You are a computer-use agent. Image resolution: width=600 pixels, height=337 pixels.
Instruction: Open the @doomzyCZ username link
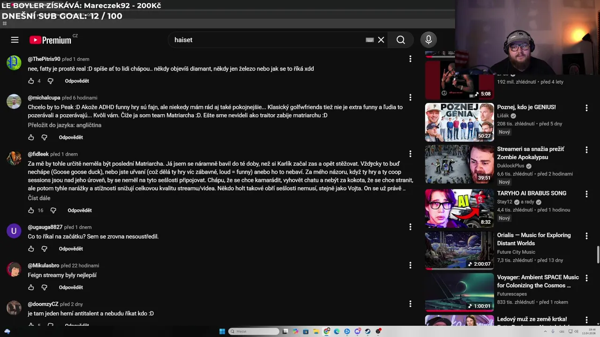pos(43,304)
